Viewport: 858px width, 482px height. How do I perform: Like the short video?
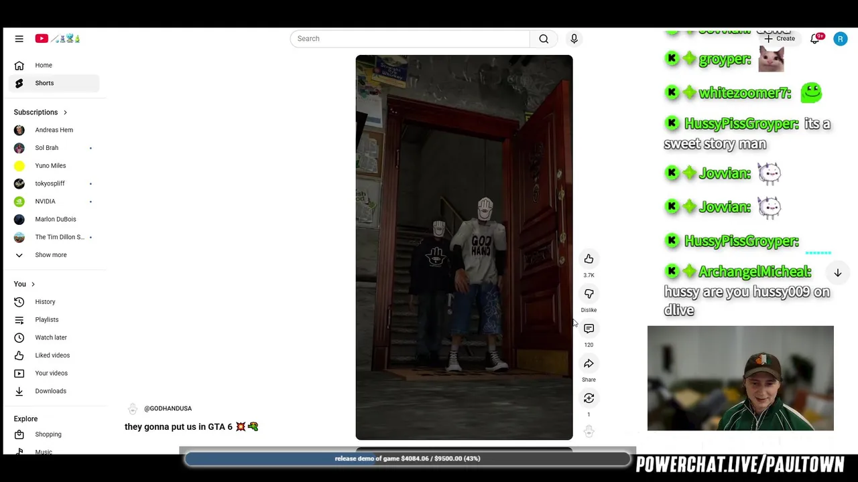pyautogui.click(x=589, y=259)
